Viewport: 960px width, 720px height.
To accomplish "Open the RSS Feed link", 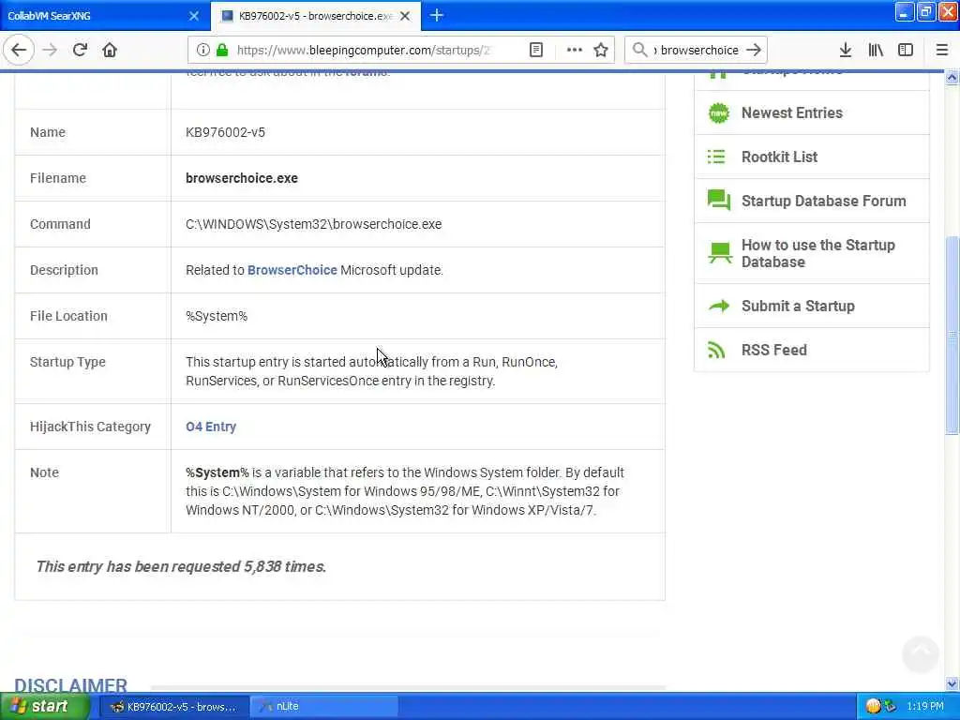I will pyautogui.click(x=773, y=350).
